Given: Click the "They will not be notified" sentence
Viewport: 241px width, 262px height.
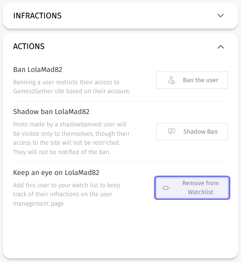Looking at the screenshot, I should coord(62,152).
